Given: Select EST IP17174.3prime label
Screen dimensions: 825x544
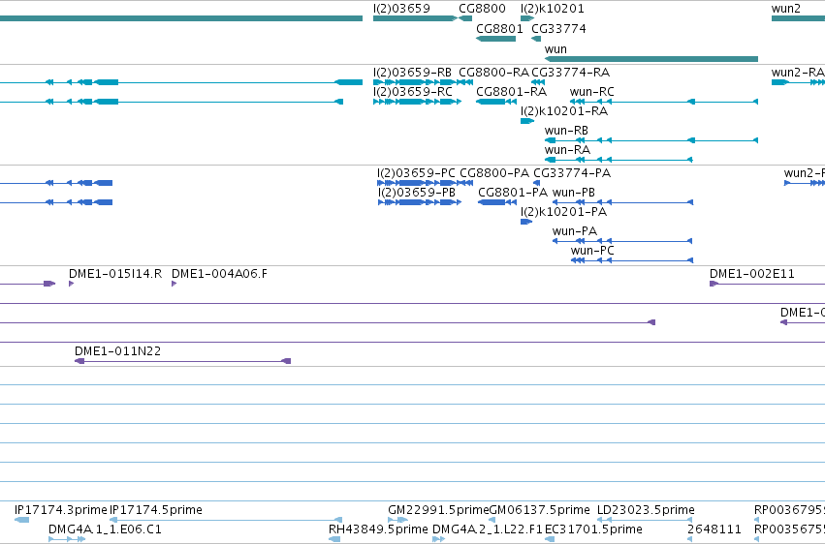Looking at the screenshot, I should tap(60, 510).
